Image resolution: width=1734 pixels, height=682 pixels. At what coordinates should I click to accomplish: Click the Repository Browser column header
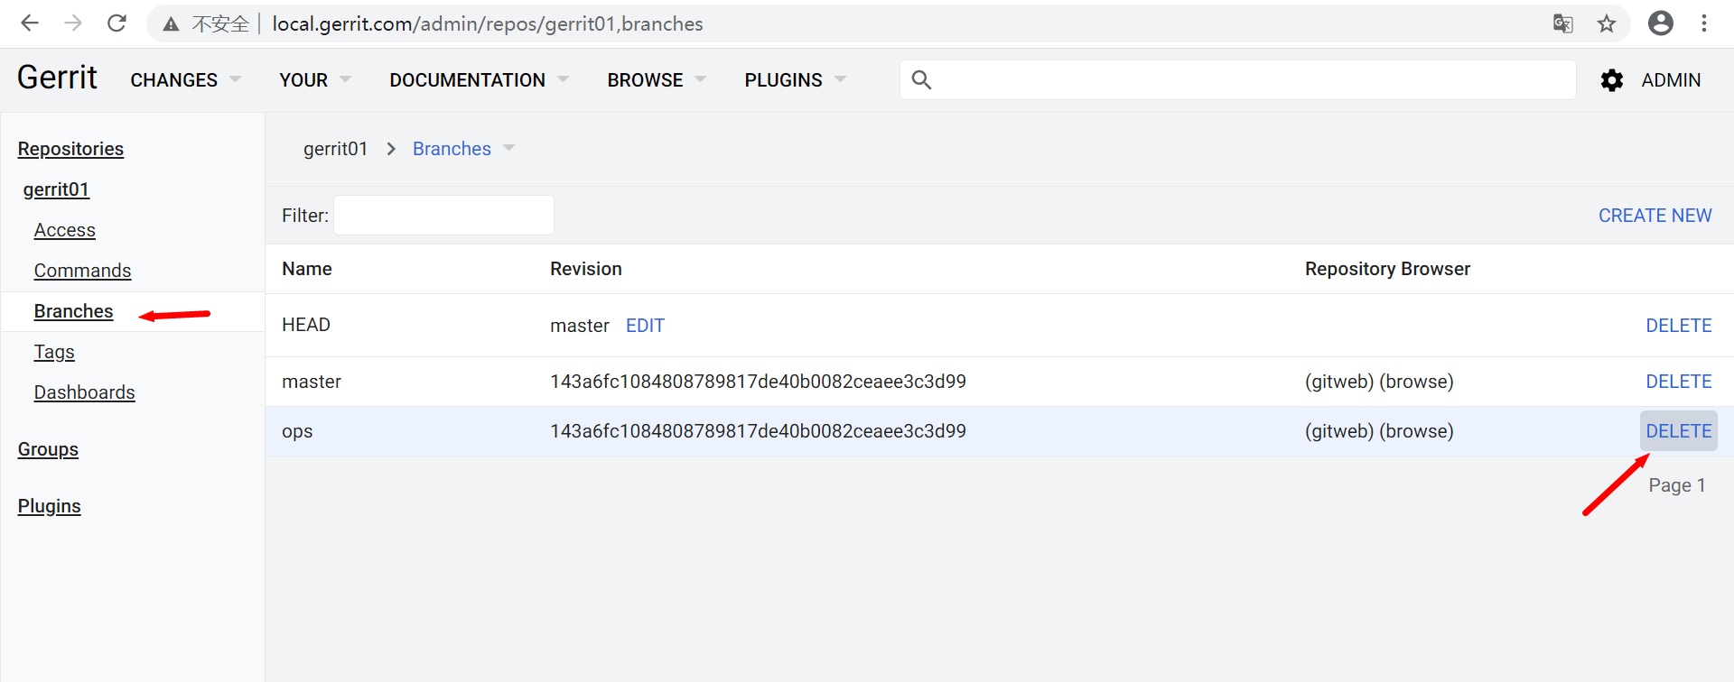[1387, 269]
